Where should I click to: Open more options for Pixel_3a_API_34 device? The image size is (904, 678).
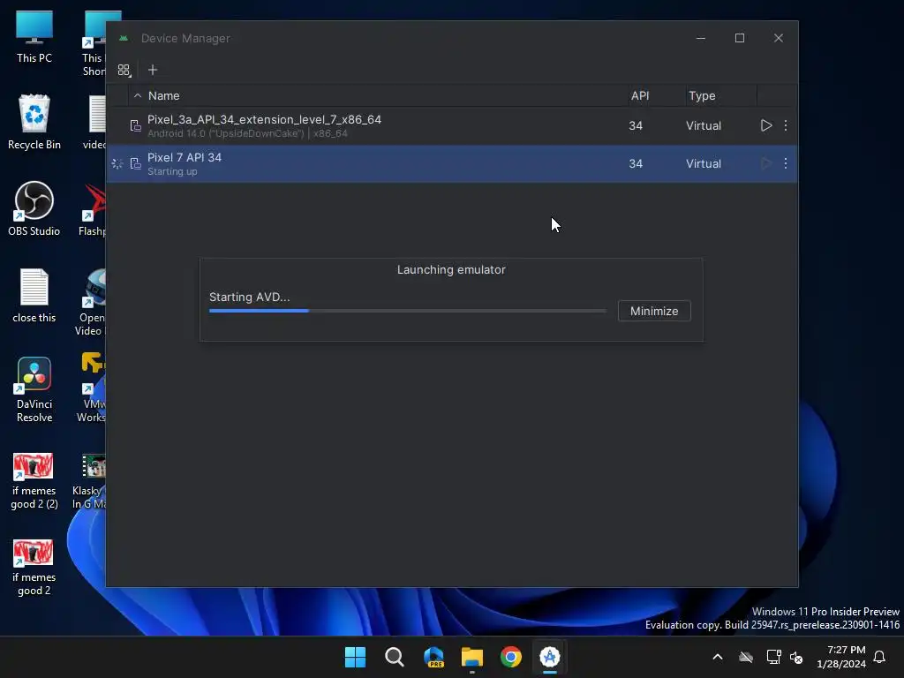[785, 125]
